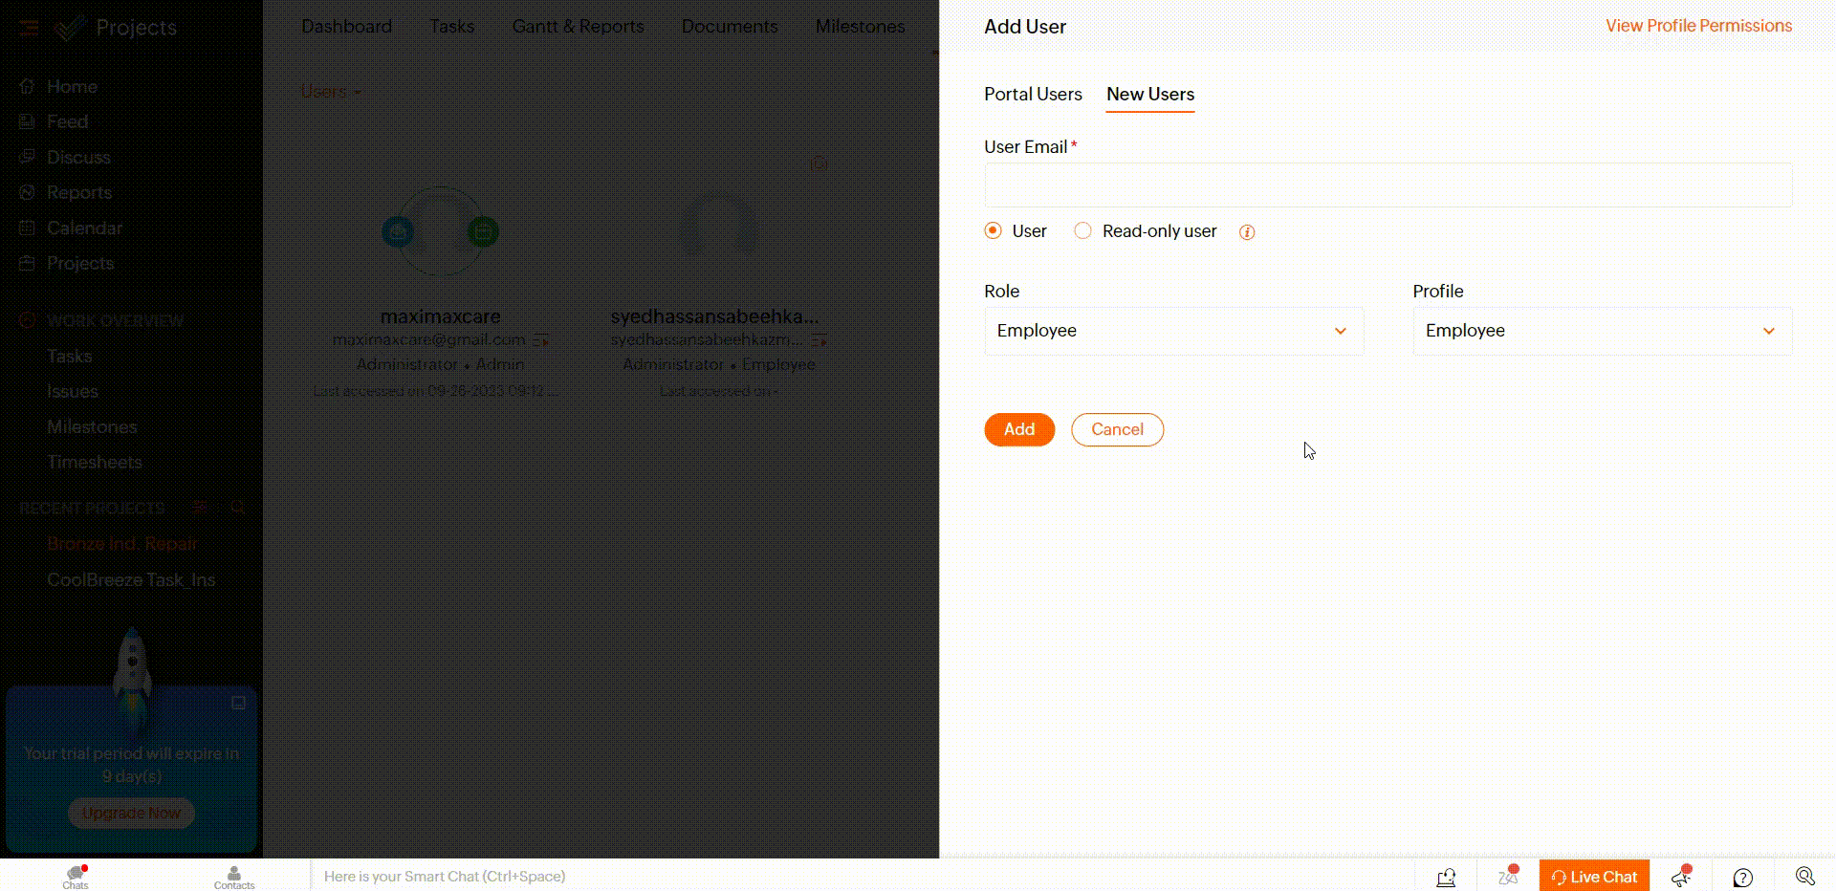1836x891 pixels.
Task: Click the Zia assistant icon in bottom bar
Action: tap(1508, 877)
